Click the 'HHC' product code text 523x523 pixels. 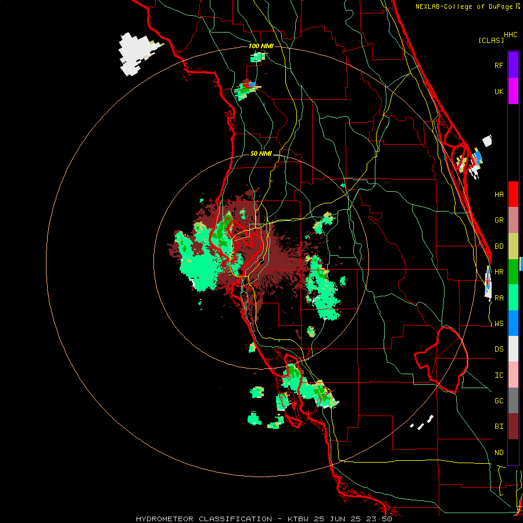[510, 35]
